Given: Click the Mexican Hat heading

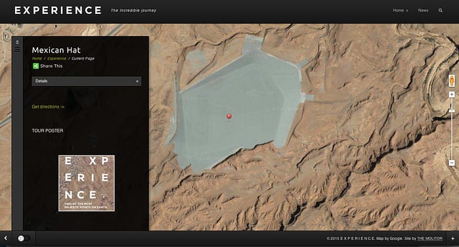Looking at the screenshot, I should 56,50.
